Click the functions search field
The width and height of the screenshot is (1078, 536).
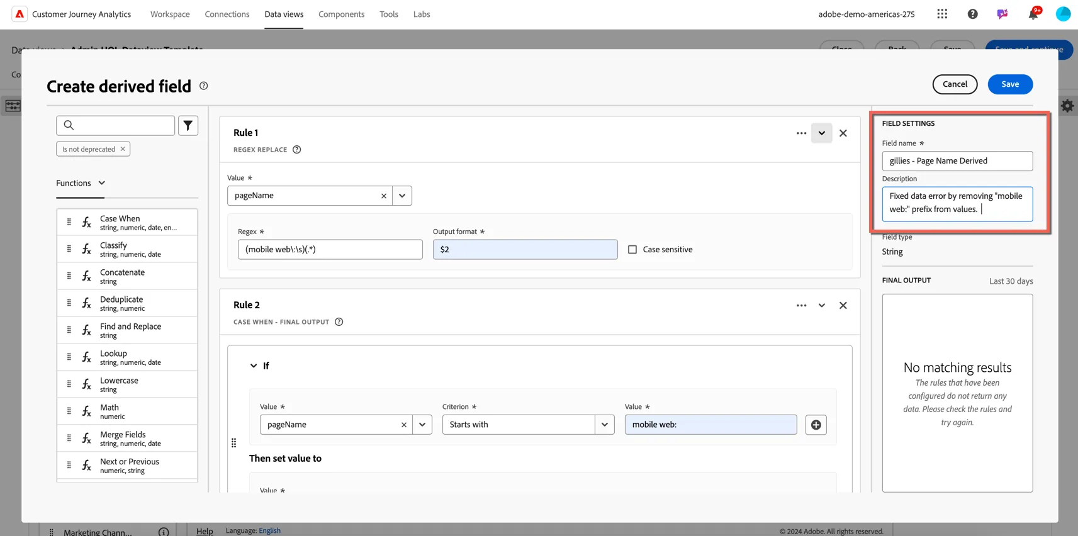pos(116,126)
